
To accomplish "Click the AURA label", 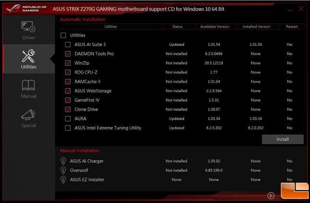I will tap(80, 119).
